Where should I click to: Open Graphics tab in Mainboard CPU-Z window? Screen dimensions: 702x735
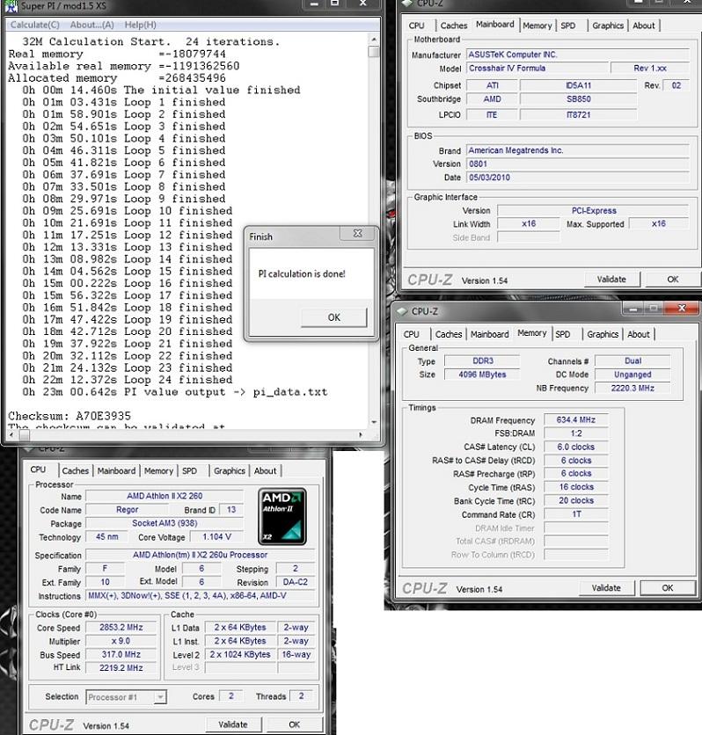(x=608, y=25)
